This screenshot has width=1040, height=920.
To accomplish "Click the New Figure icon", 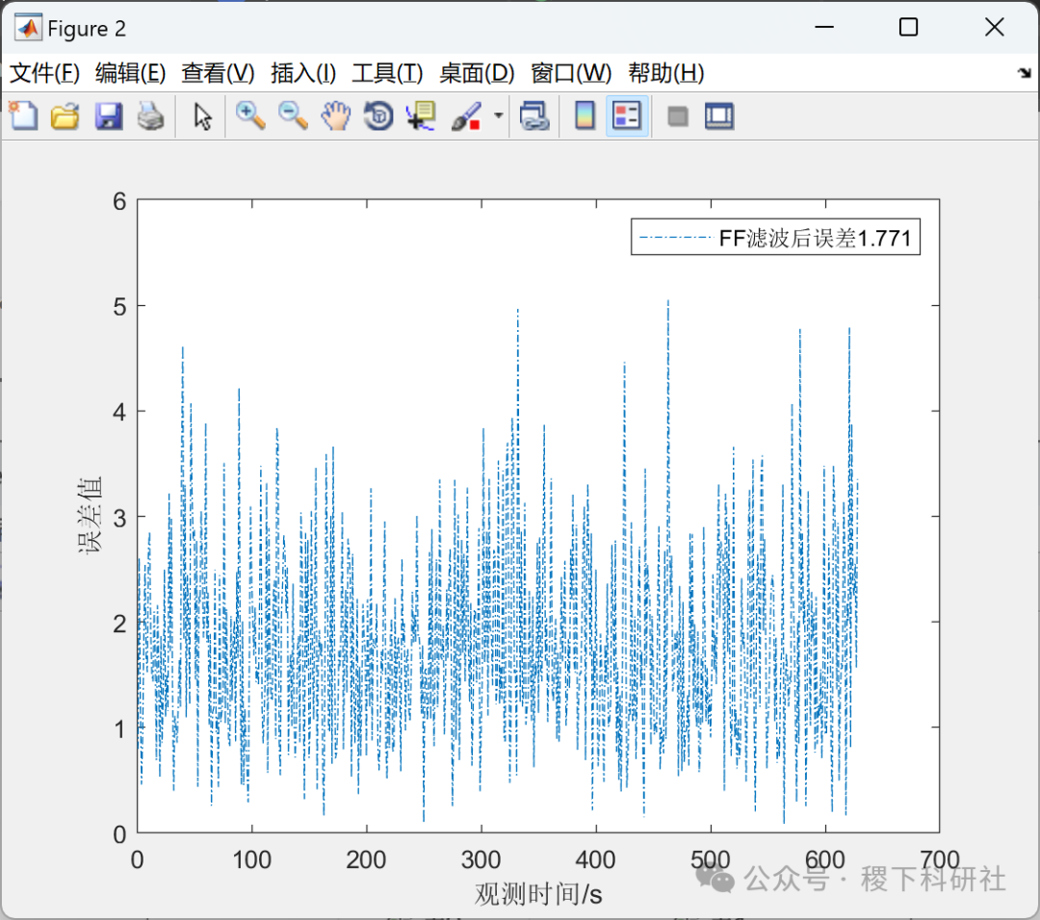I will point(23,116).
